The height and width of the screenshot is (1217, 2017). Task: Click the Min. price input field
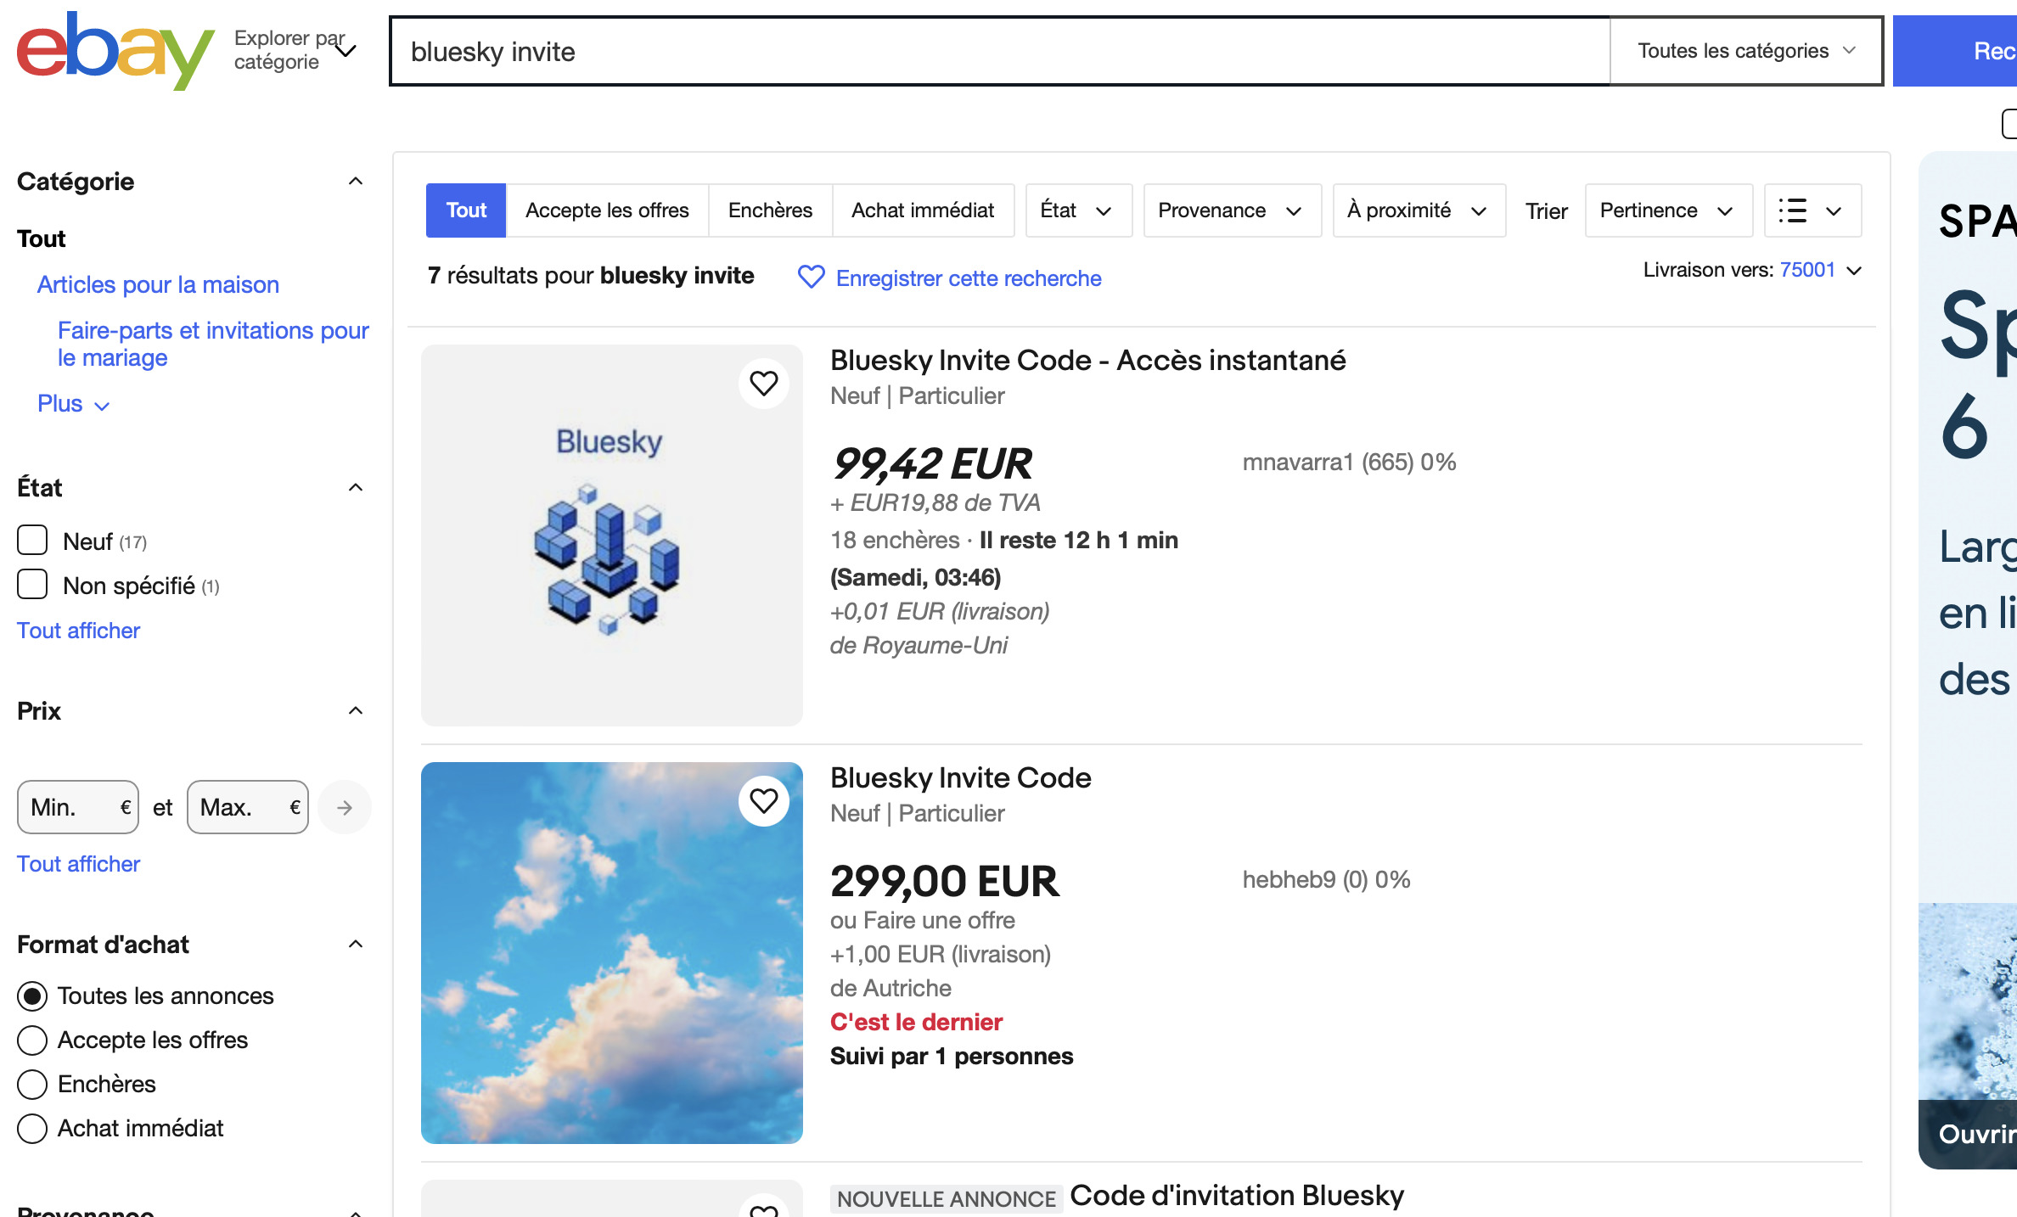click(72, 807)
